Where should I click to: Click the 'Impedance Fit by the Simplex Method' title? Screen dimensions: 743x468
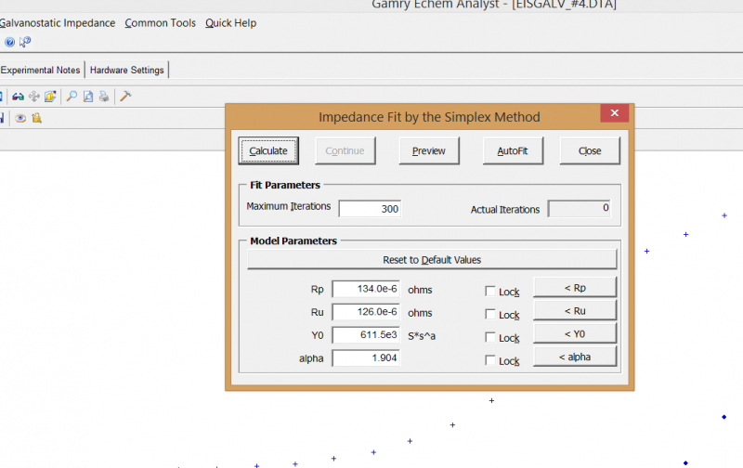pos(429,117)
